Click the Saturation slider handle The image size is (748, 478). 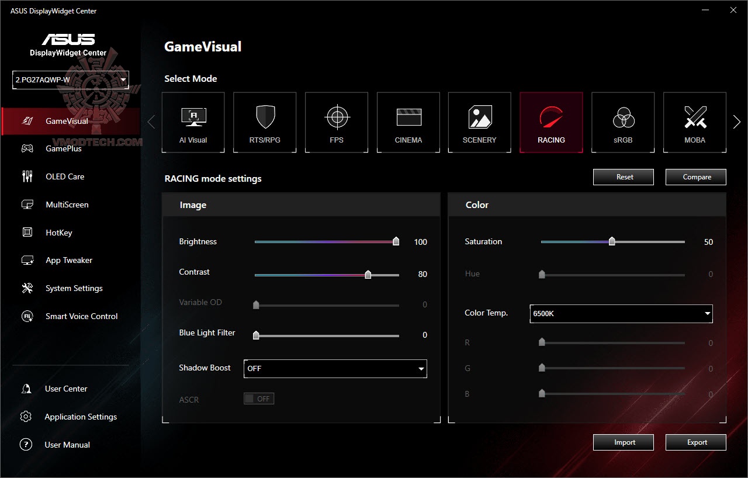tap(612, 241)
